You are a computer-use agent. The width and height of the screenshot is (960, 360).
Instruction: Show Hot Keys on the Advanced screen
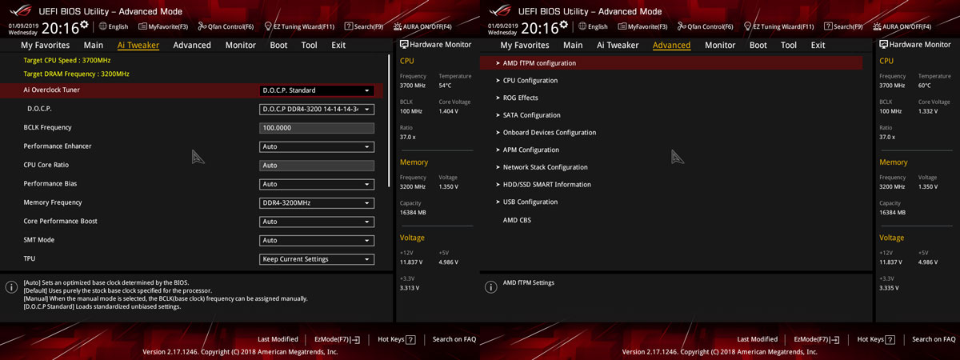pyautogui.click(x=877, y=339)
